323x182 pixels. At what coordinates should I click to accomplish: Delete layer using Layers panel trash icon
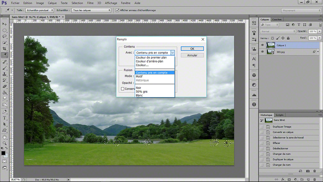pyautogui.click(x=315, y=180)
